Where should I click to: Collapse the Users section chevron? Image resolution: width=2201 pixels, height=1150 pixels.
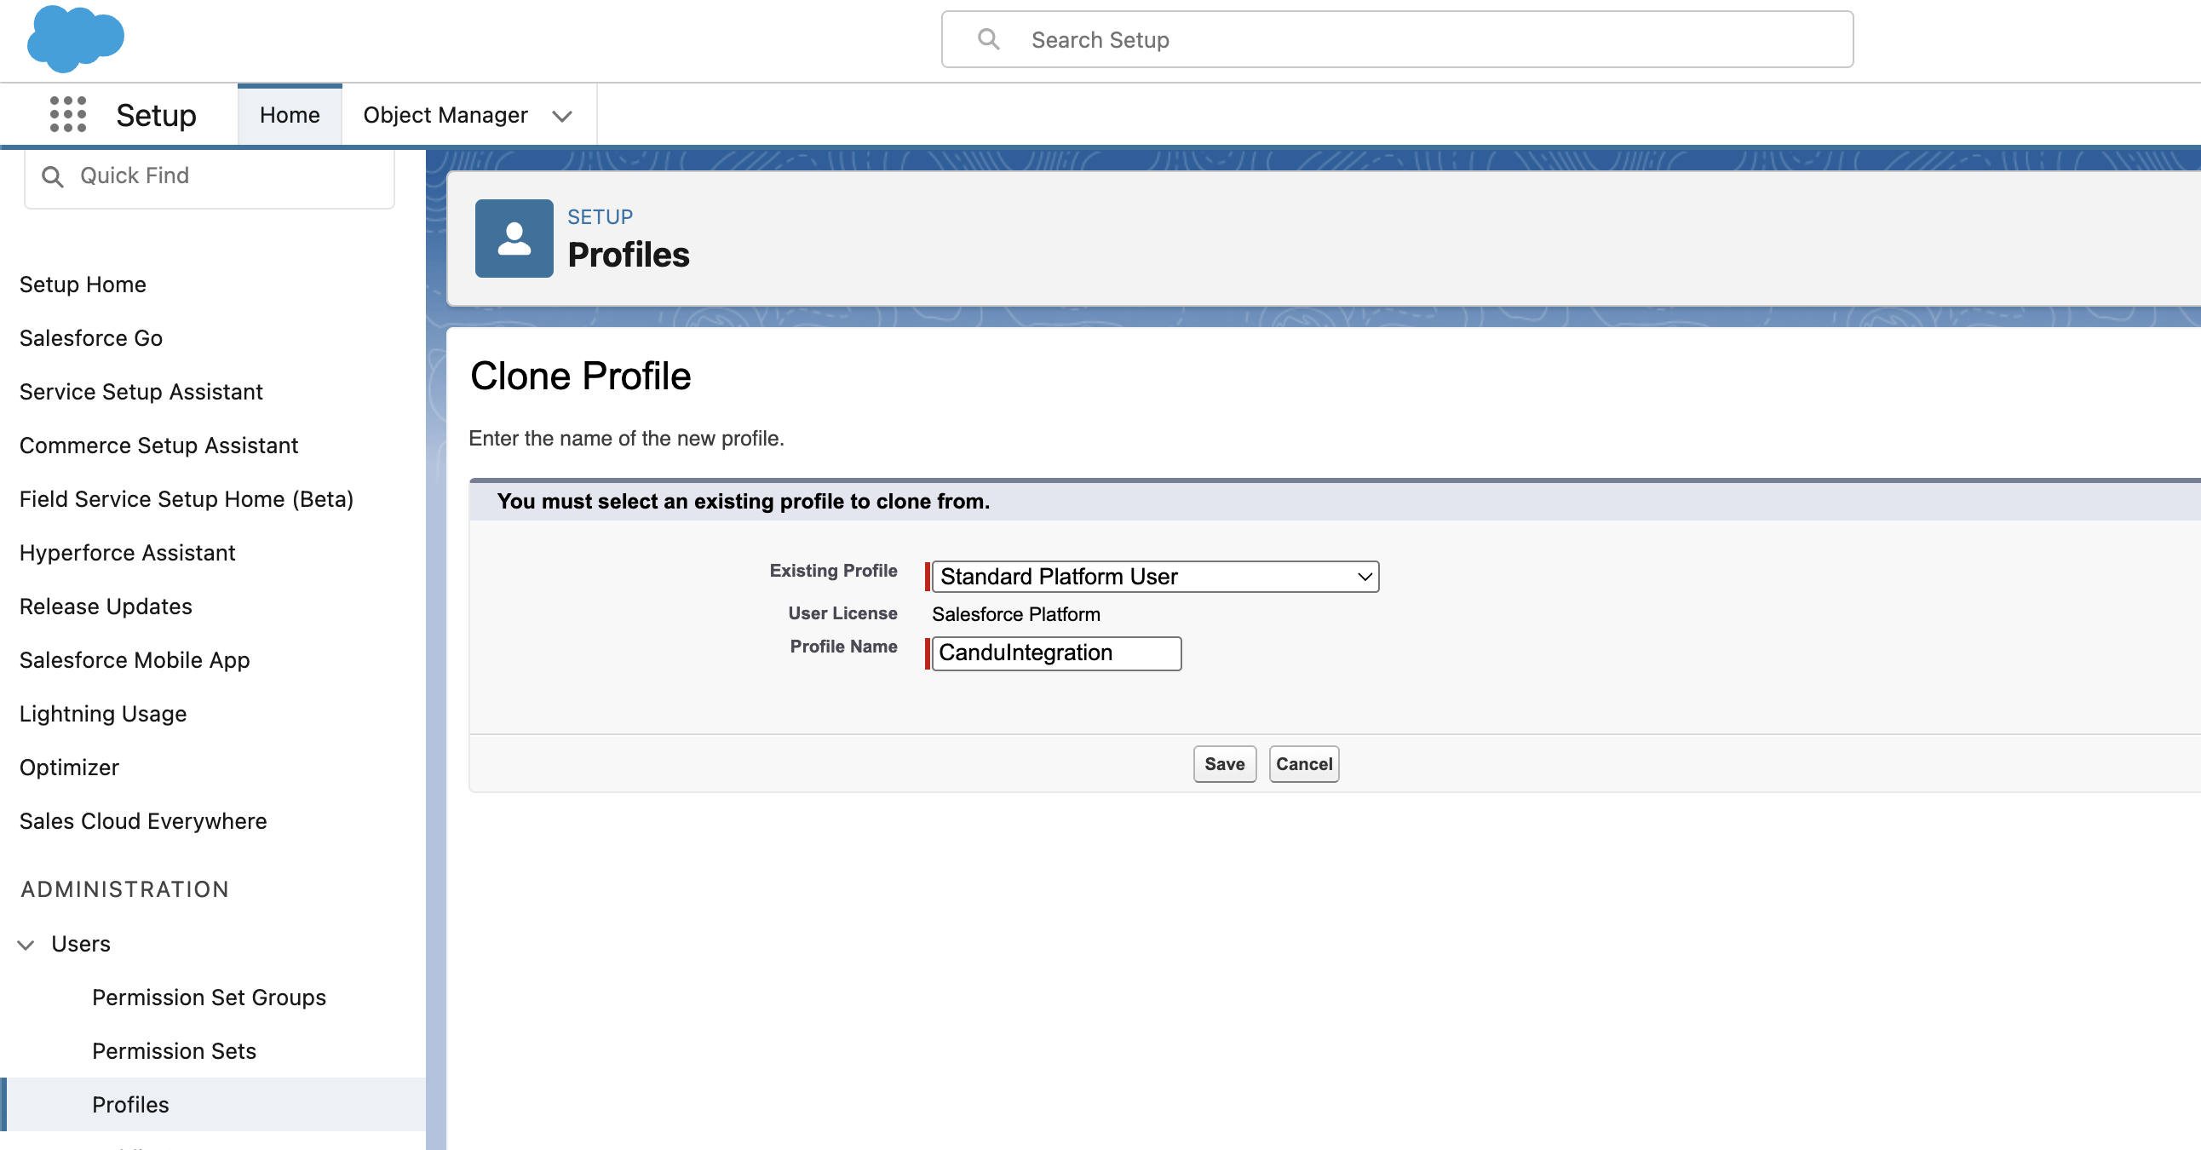[26, 944]
